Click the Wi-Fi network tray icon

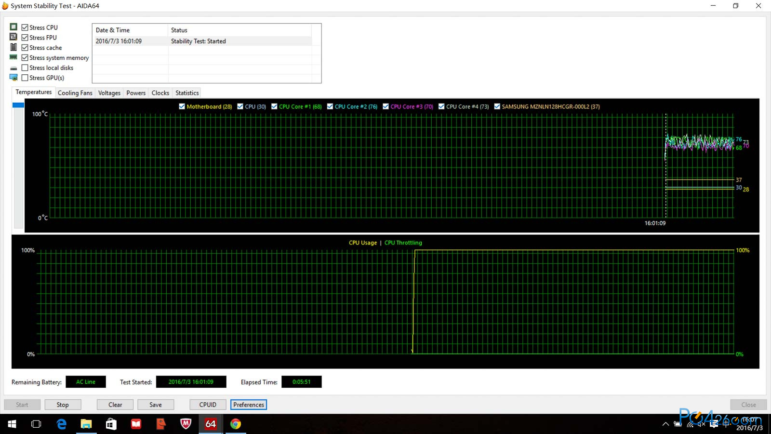(690, 424)
